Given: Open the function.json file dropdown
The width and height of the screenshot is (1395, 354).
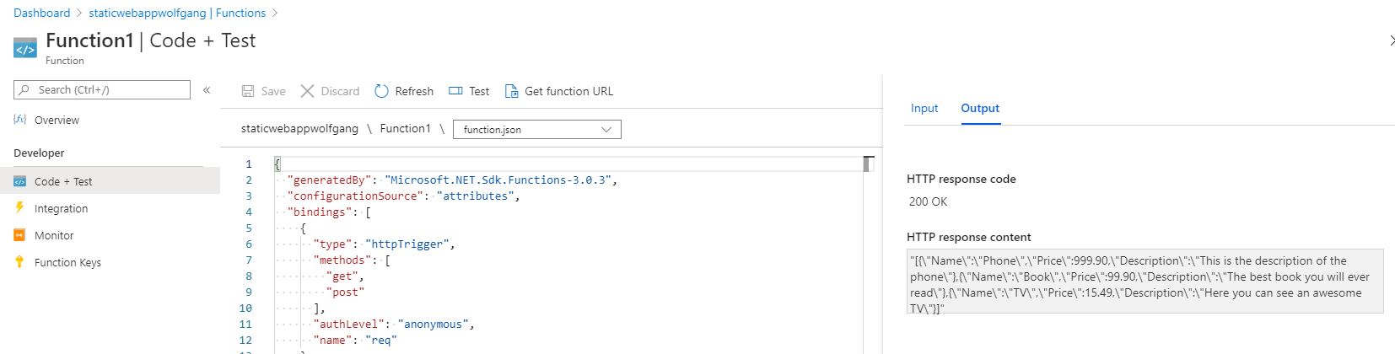Looking at the screenshot, I should coord(537,129).
